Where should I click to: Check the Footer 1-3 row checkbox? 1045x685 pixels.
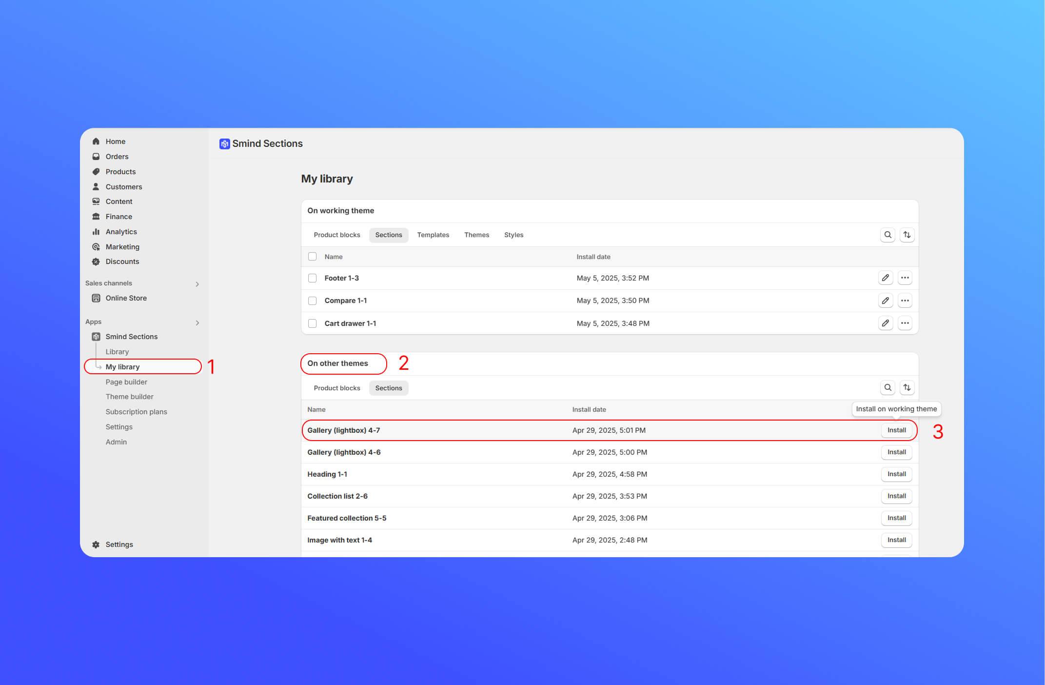coord(312,278)
